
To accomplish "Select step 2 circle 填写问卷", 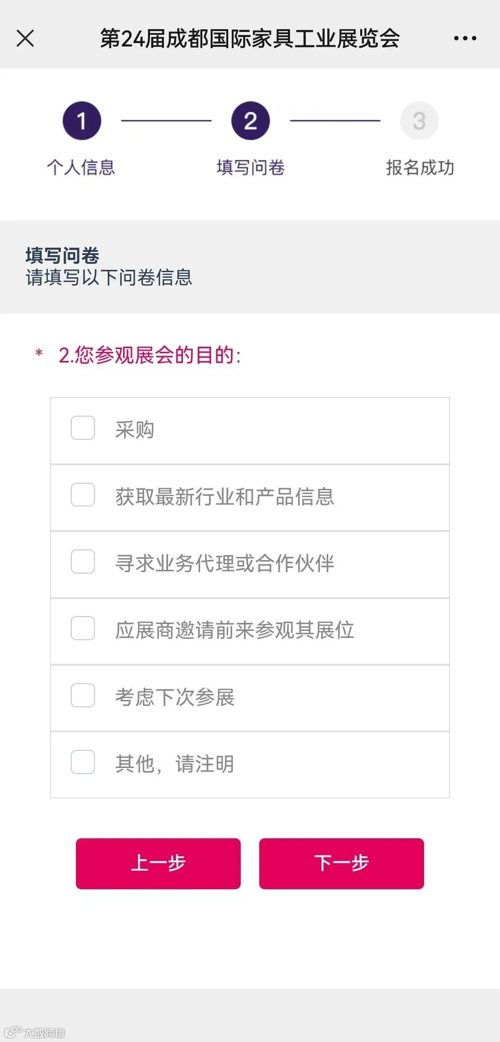I will coord(250,121).
